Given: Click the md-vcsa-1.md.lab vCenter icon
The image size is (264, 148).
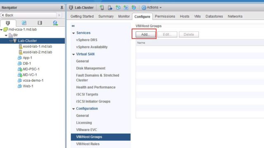Looking at the screenshot, I should pos(5,29).
